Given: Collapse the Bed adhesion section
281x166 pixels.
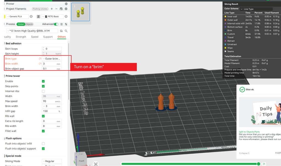Looking at the screenshot, I should pos(13,44).
